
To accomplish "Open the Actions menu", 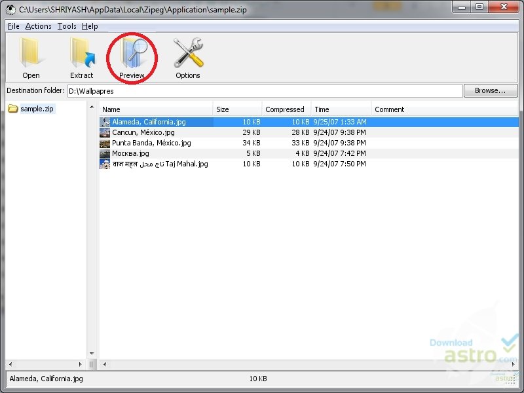I will click(x=38, y=26).
